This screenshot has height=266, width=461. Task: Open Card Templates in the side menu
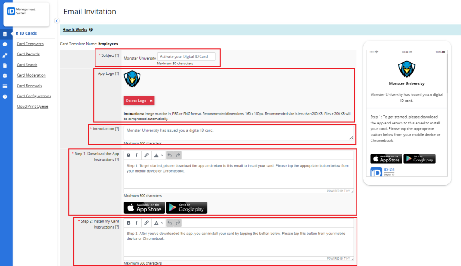click(x=30, y=44)
